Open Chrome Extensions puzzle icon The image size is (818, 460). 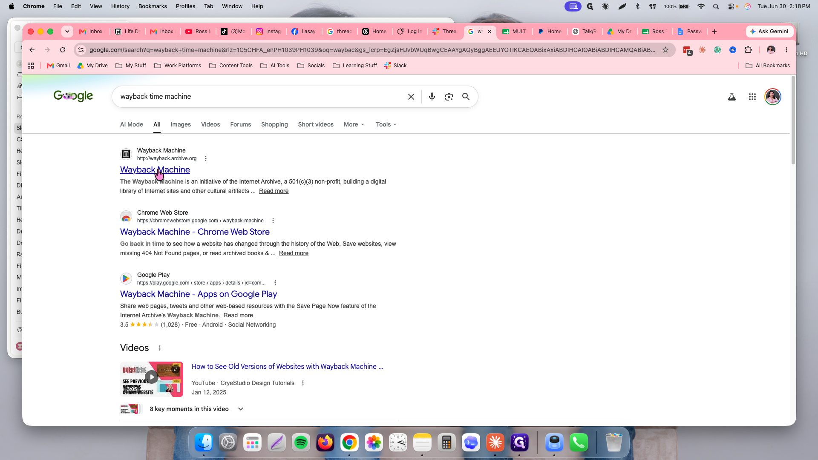pos(748,50)
